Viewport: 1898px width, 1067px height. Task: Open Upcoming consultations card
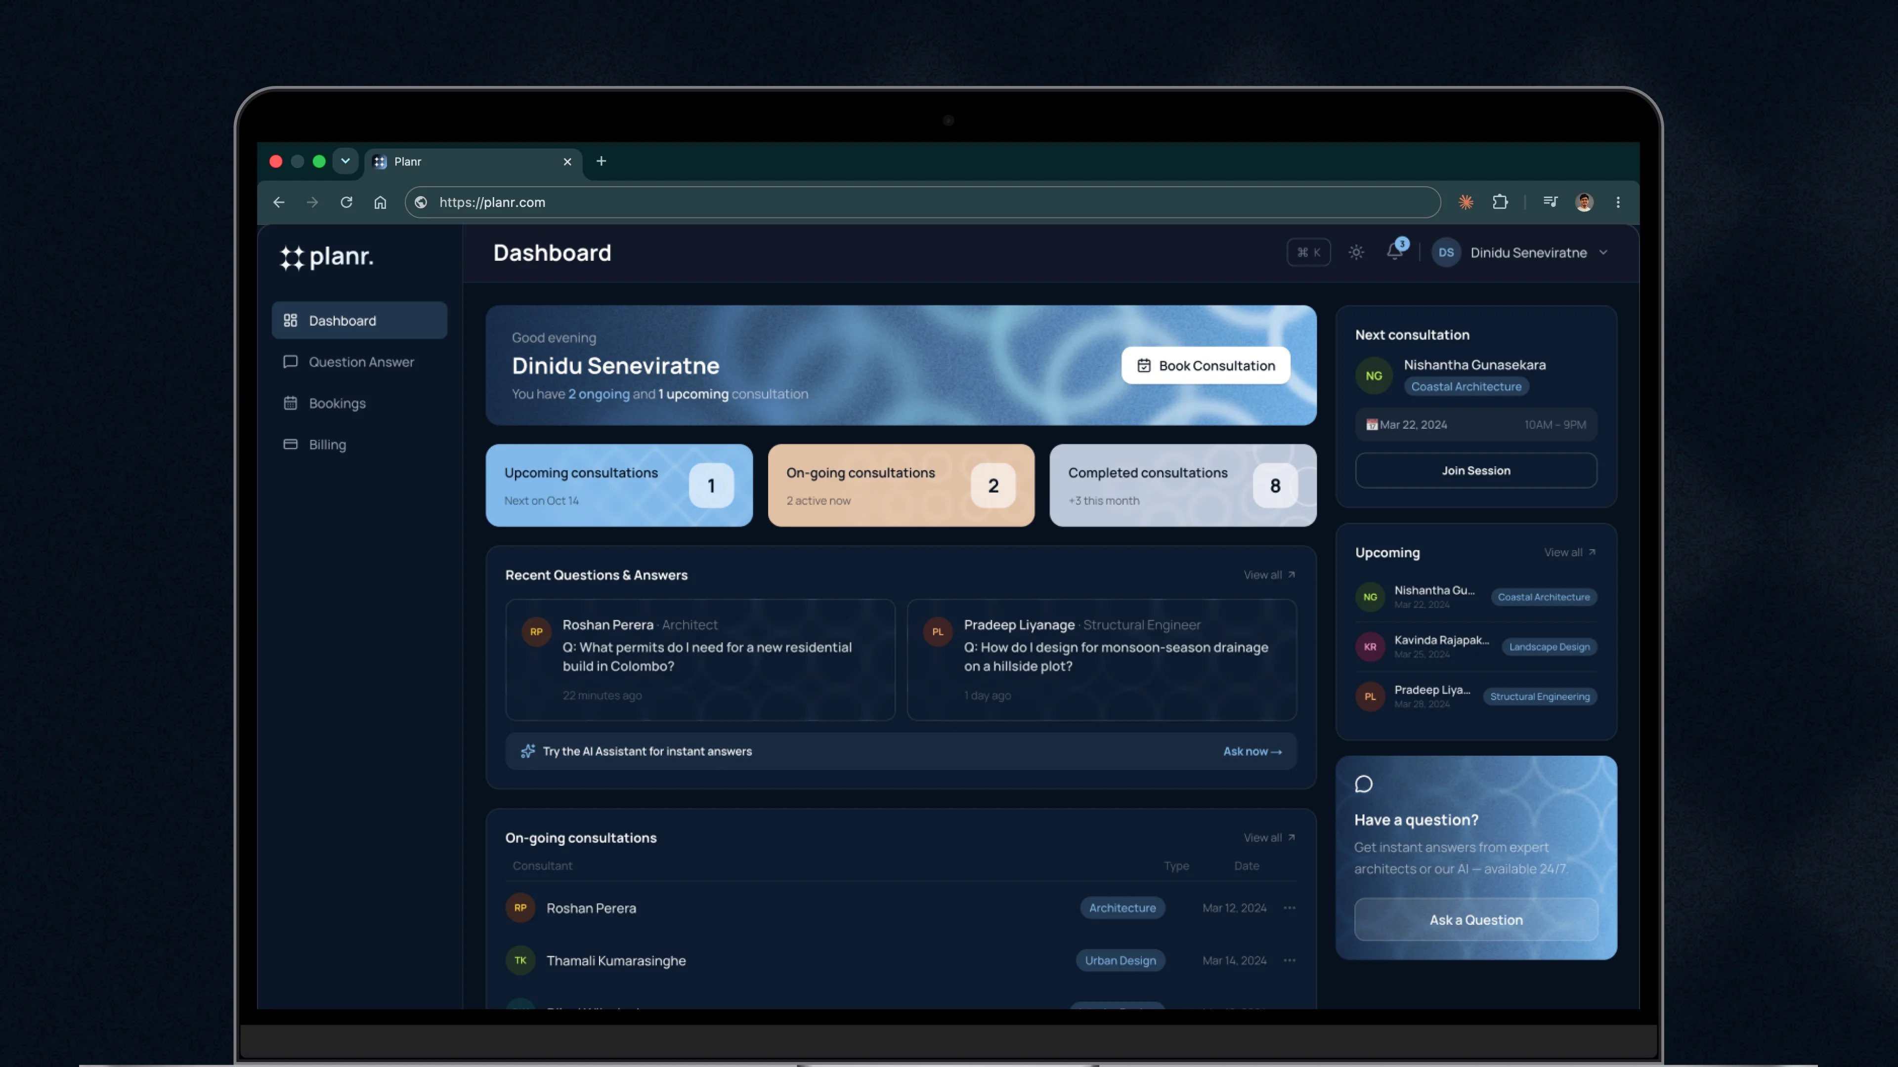coord(619,485)
